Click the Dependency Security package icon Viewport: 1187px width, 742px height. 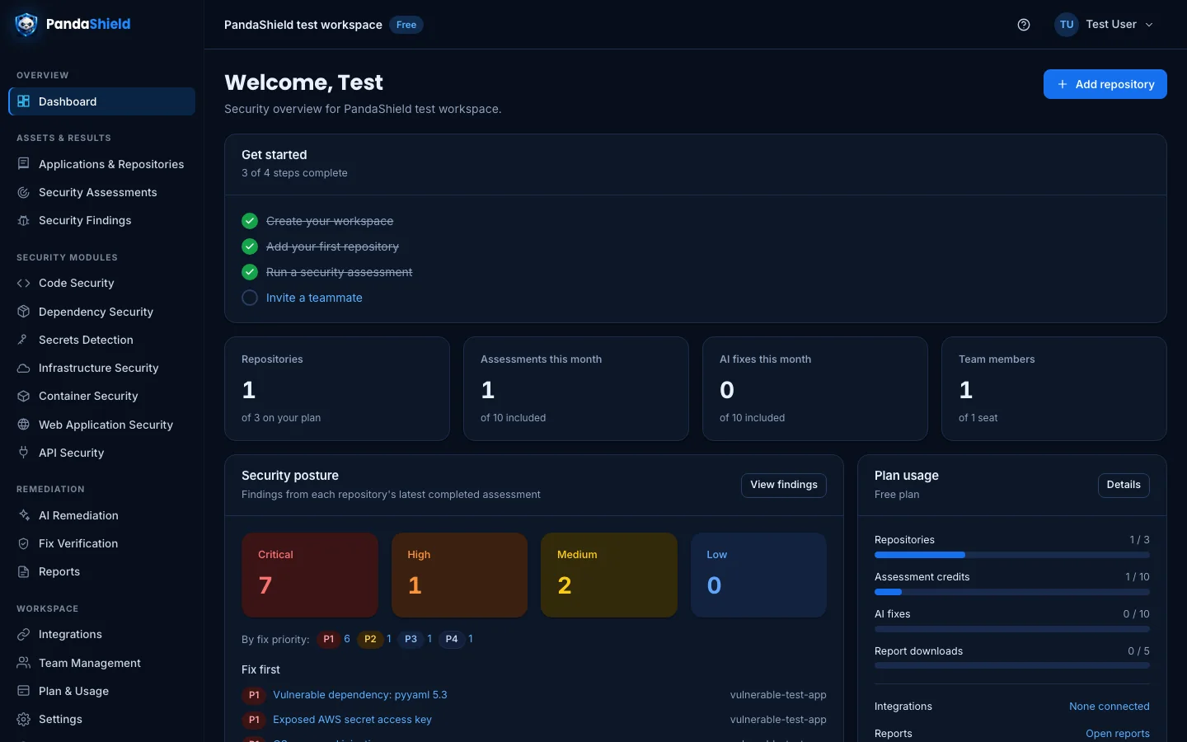tap(24, 312)
